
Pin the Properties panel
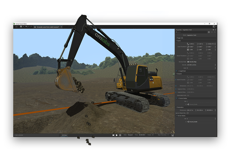213,30
